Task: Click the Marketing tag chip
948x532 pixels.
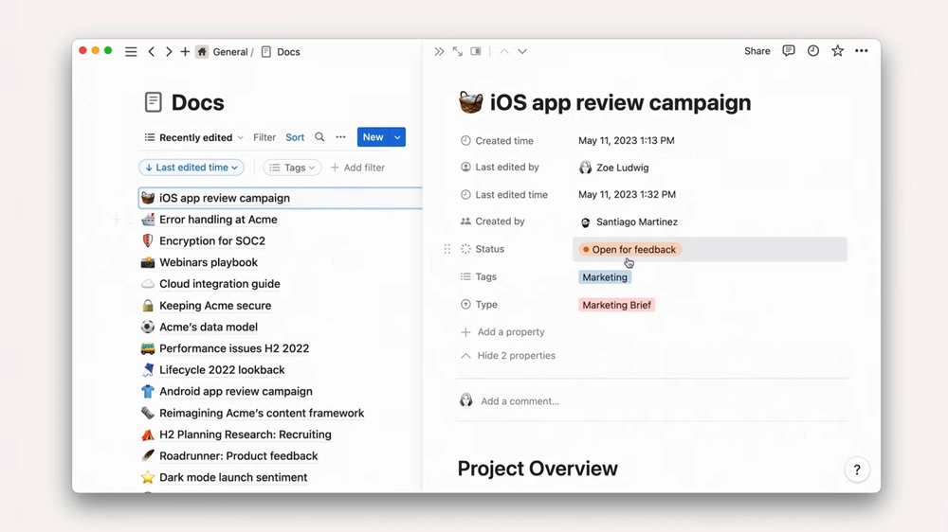Action: coord(605,277)
